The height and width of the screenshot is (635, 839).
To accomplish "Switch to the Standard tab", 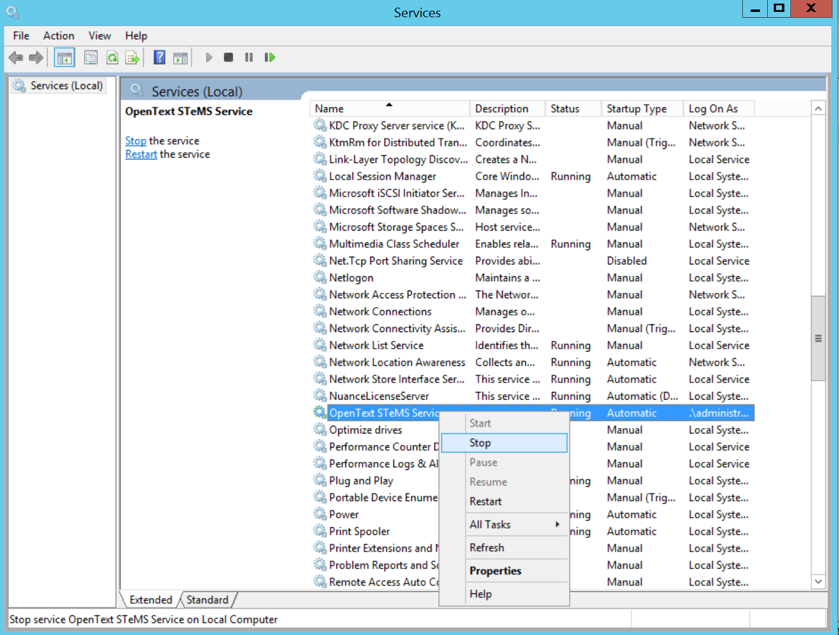I will 207,599.
